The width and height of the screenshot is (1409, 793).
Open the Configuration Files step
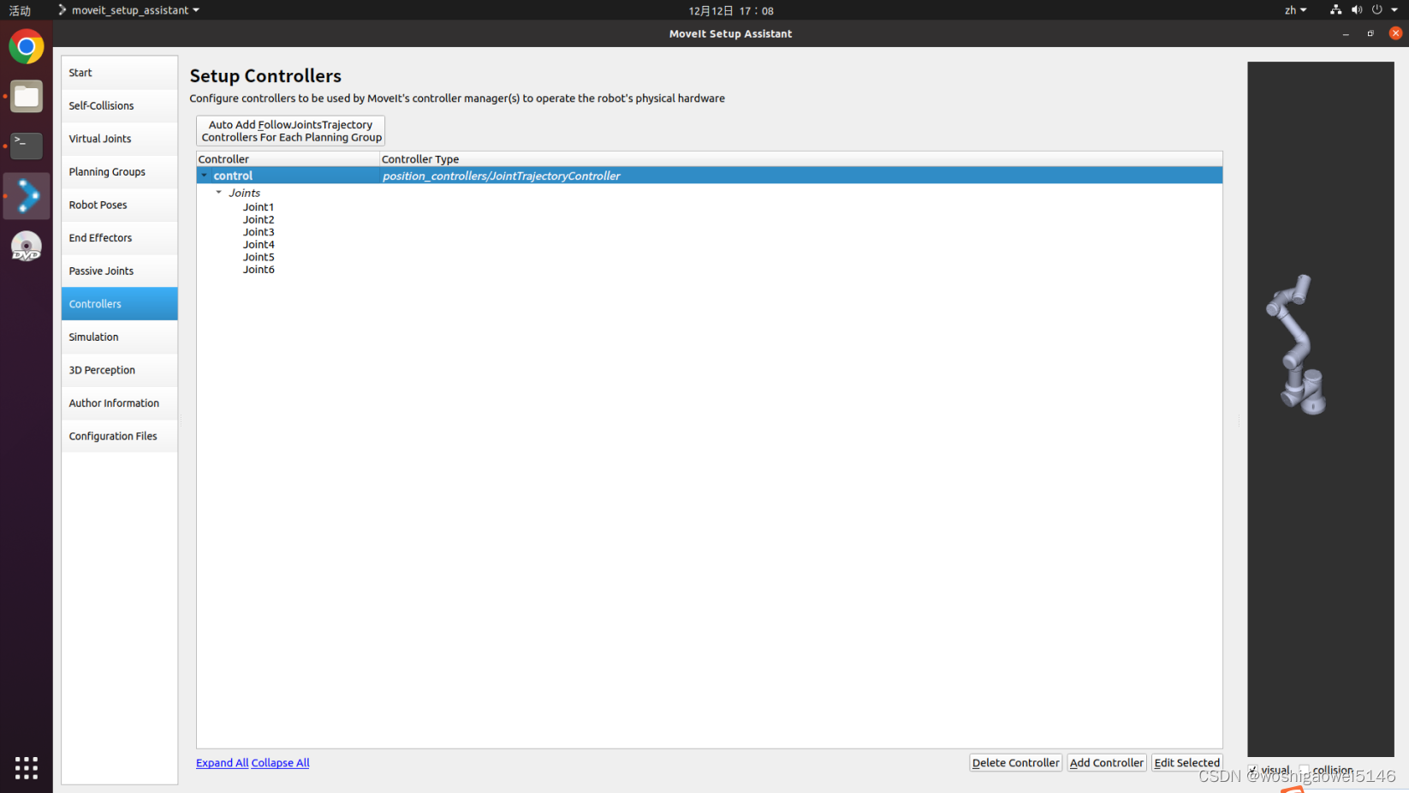click(x=120, y=436)
